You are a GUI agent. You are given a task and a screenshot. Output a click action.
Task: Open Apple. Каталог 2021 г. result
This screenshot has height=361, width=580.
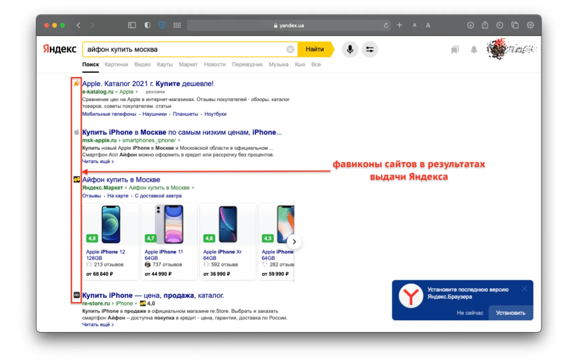click(148, 84)
